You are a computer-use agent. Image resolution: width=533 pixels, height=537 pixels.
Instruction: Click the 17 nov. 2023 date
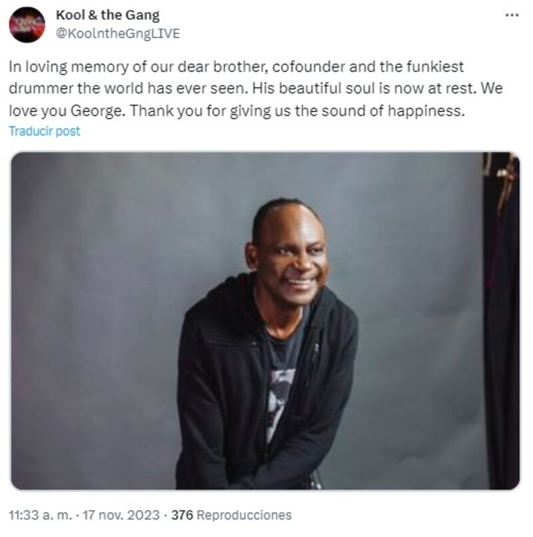coord(121,515)
